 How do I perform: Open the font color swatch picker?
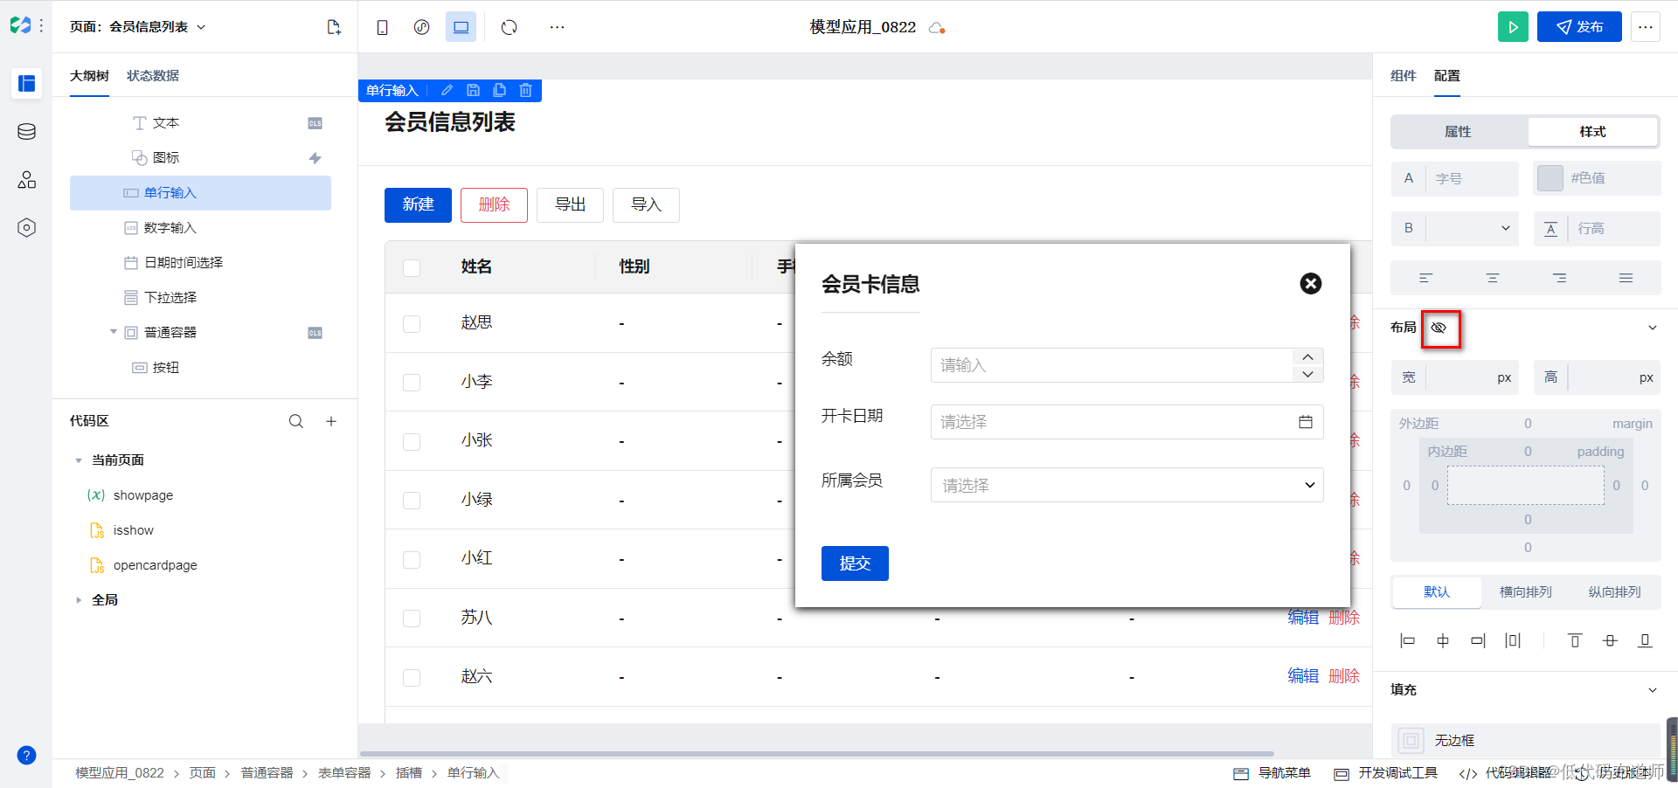[1550, 178]
